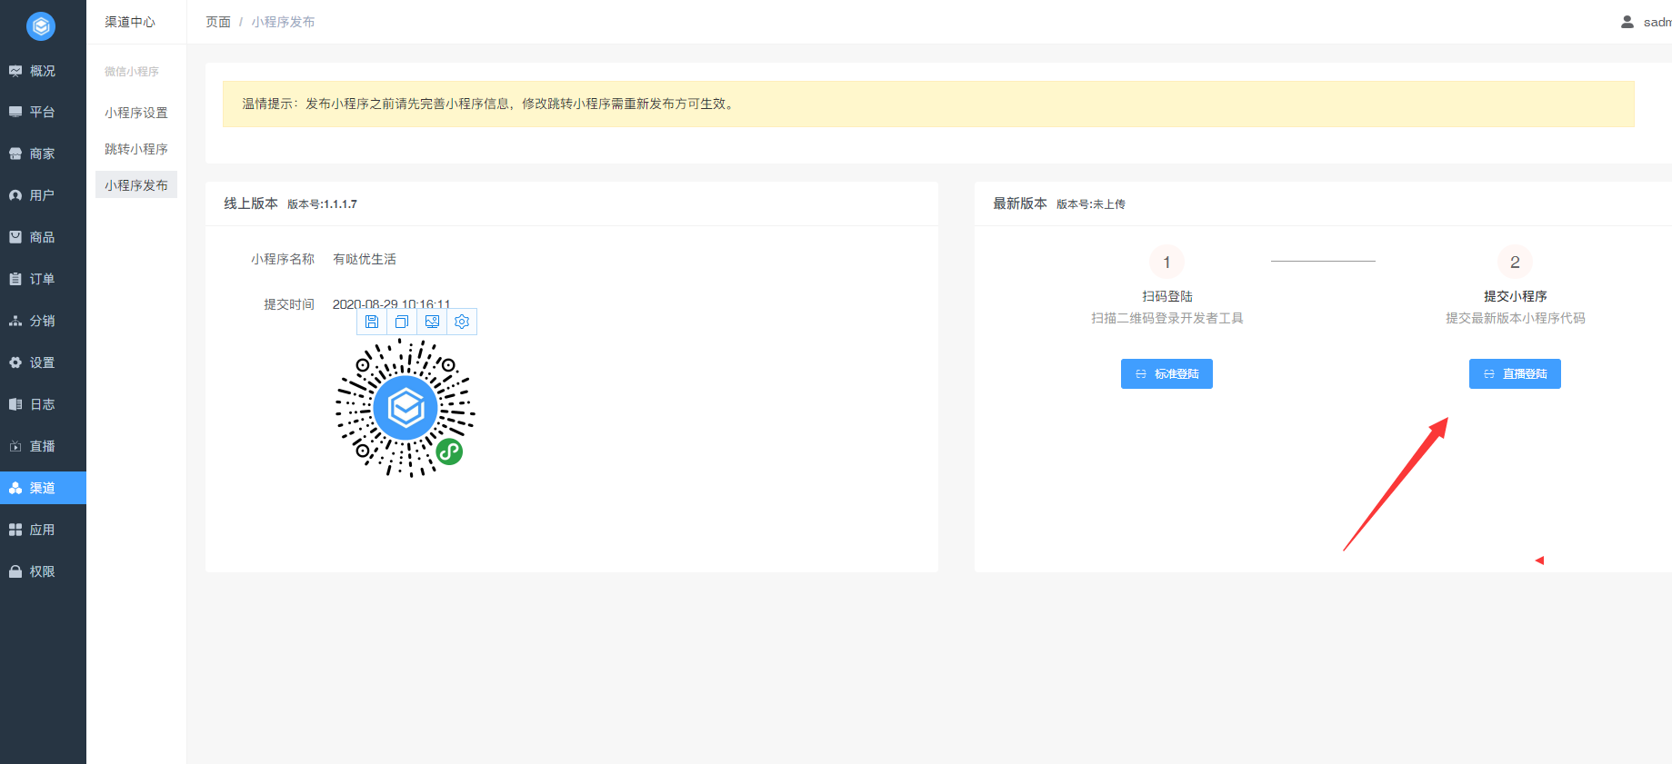Click step 1 circle 扫码登陆

click(1166, 262)
